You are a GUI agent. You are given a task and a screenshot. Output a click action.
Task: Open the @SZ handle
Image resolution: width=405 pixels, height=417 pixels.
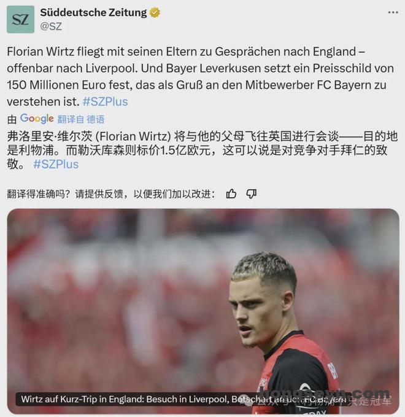click(51, 26)
